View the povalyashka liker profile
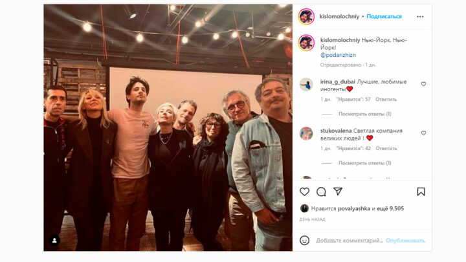466x262 pixels. (x=353, y=208)
